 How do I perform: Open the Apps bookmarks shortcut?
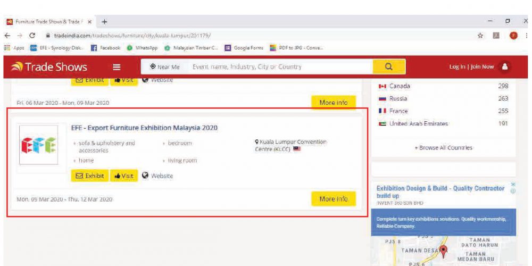[x=14, y=48]
